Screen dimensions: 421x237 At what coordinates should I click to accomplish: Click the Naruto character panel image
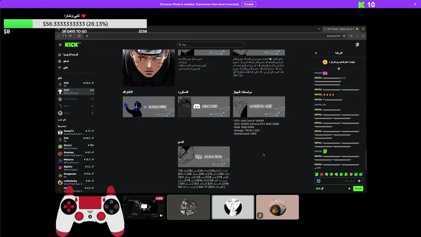[x=149, y=68]
